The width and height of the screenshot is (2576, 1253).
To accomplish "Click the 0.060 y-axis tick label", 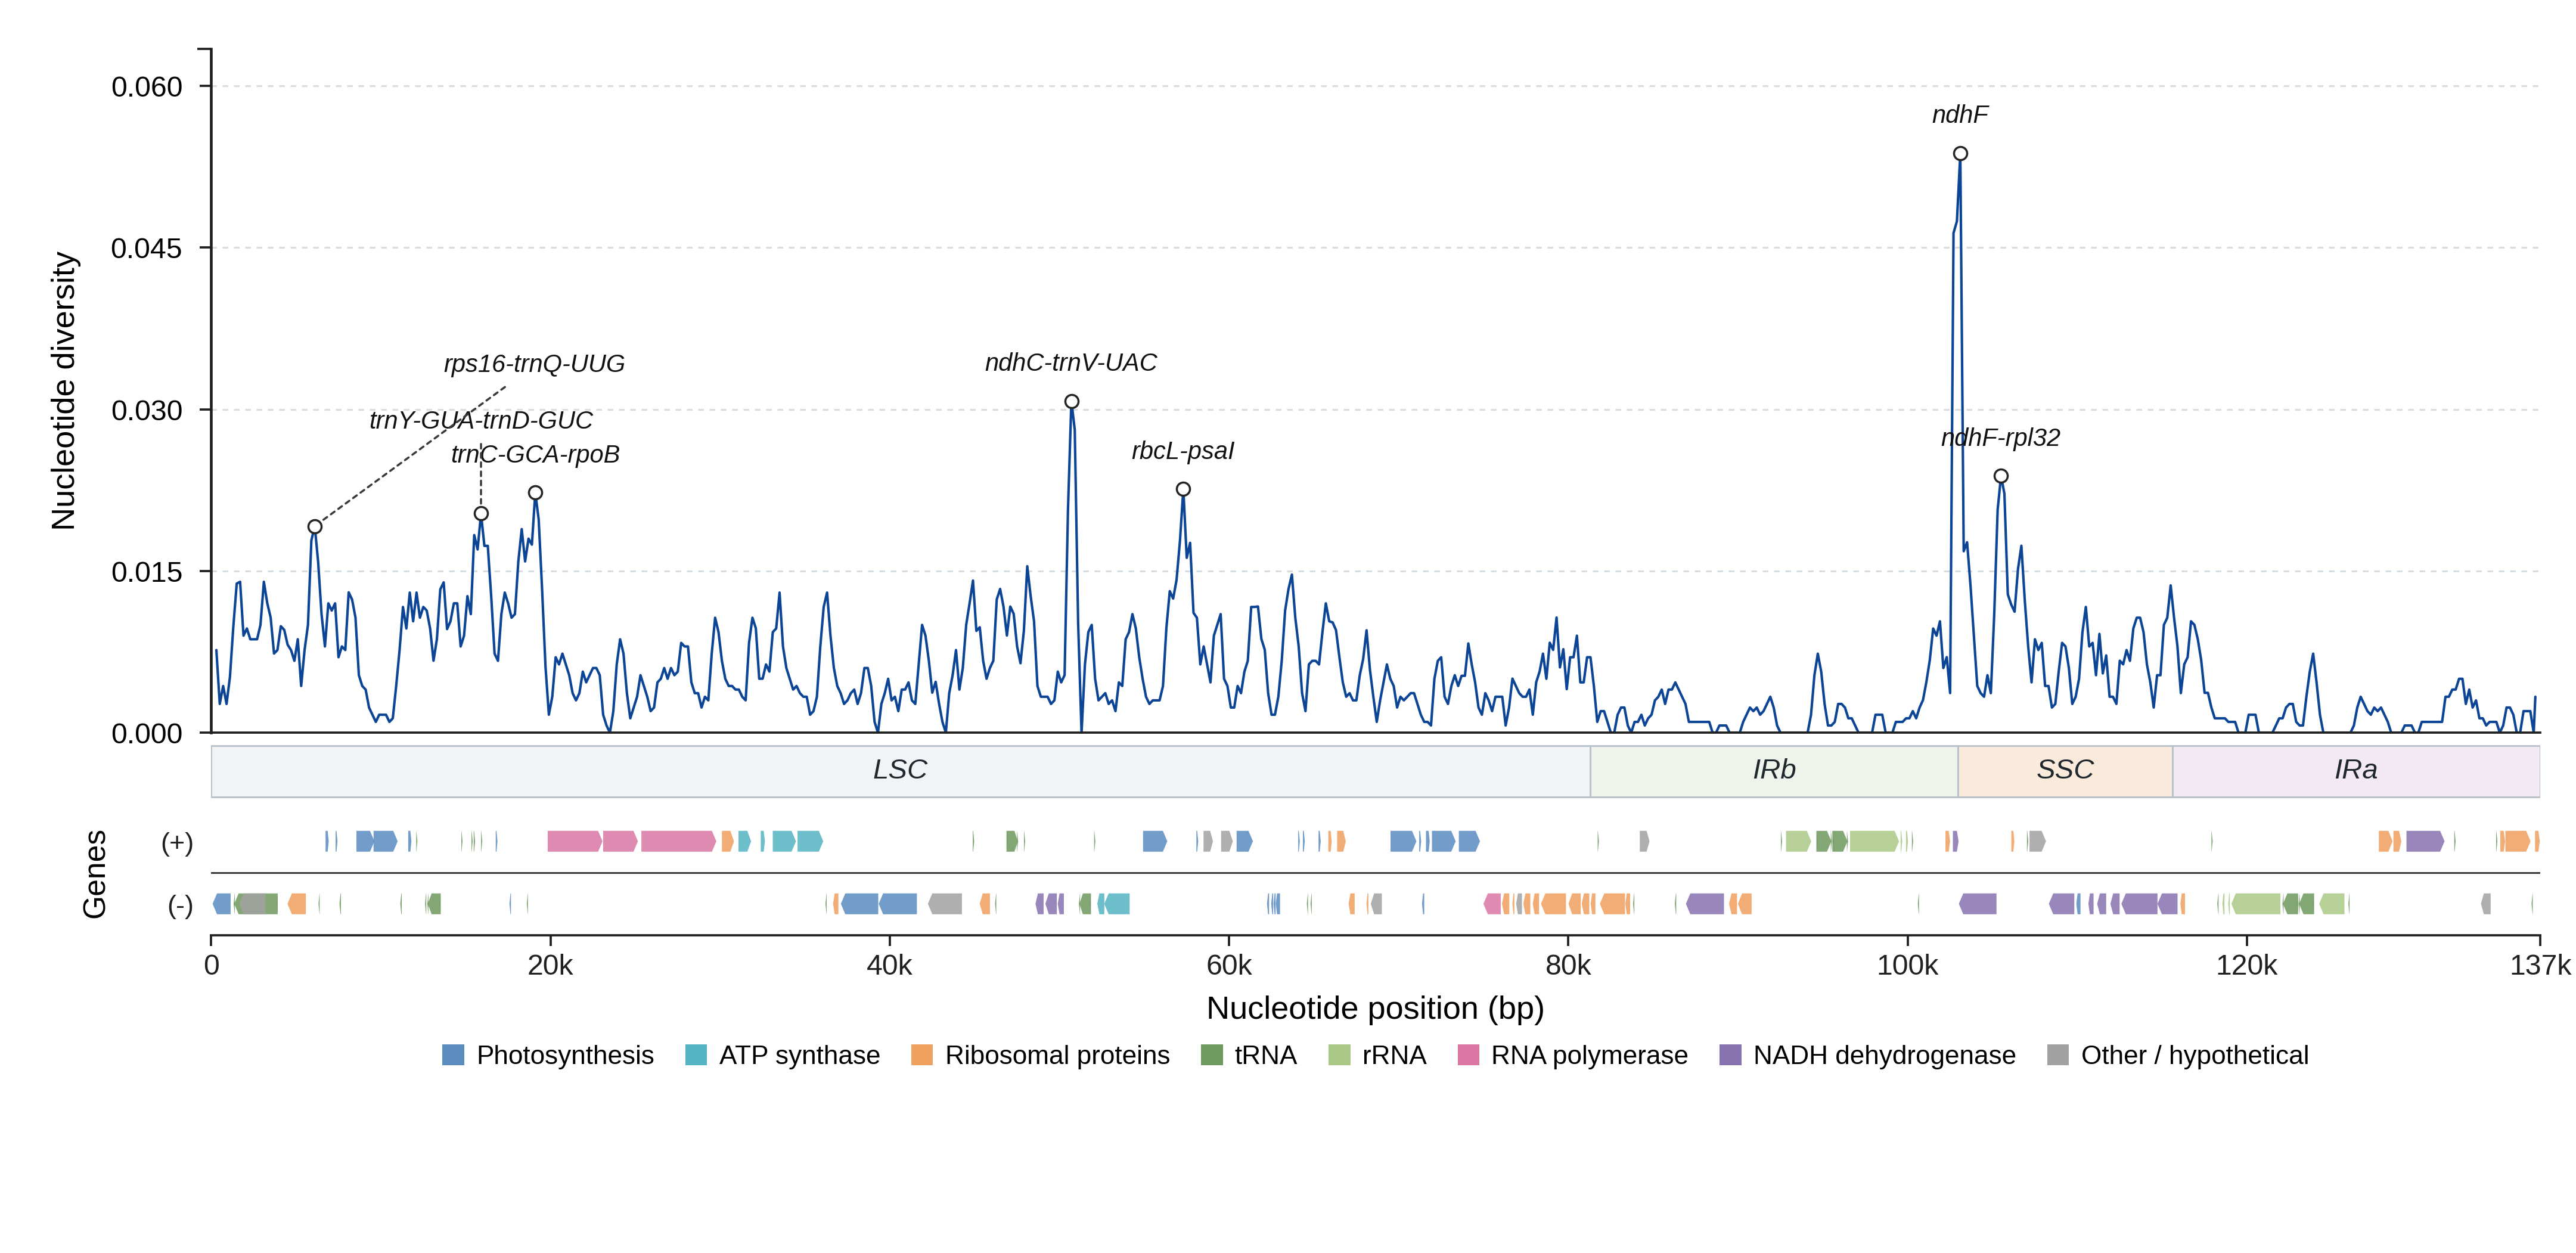I will [147, 87].
